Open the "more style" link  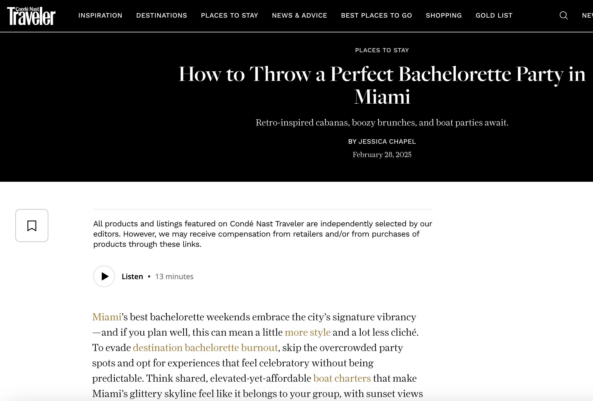(x=308, y=332)
